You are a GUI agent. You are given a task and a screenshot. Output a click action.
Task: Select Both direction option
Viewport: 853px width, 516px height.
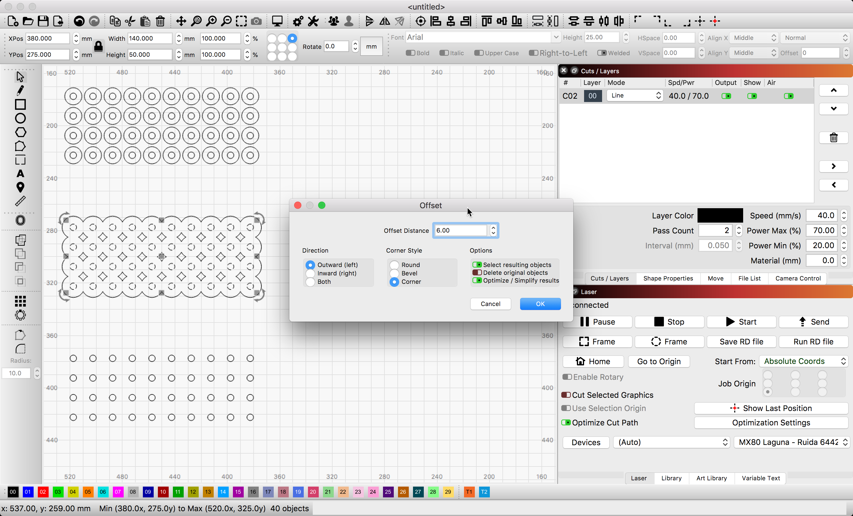tap(318, 282)
